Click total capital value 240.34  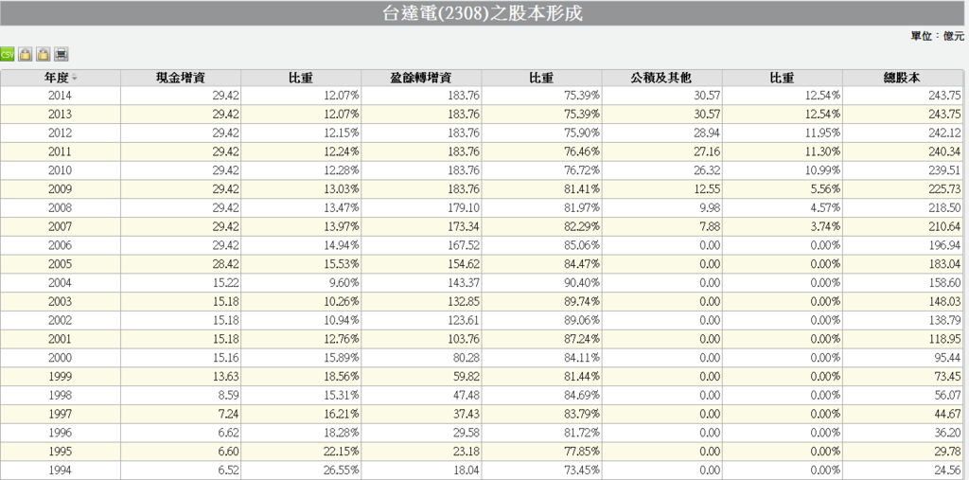(944, 151)
